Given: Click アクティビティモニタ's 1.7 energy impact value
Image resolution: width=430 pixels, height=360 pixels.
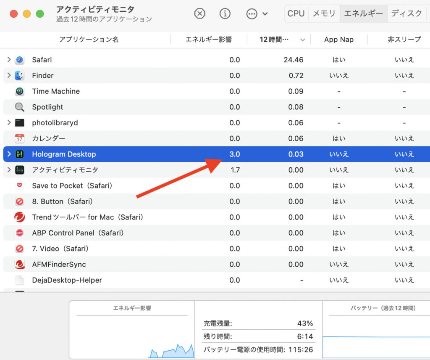Looking at the screenshot, I should point(235,170).
